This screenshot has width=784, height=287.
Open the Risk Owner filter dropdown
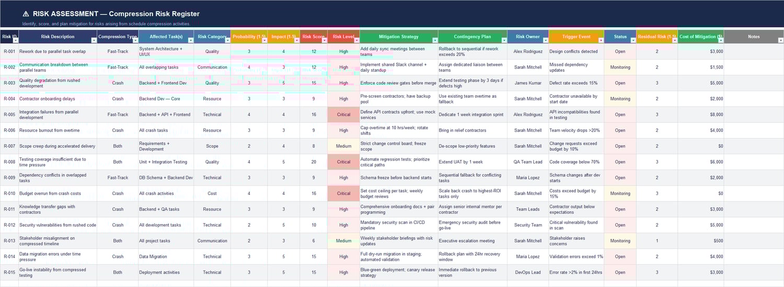(545, 40)
